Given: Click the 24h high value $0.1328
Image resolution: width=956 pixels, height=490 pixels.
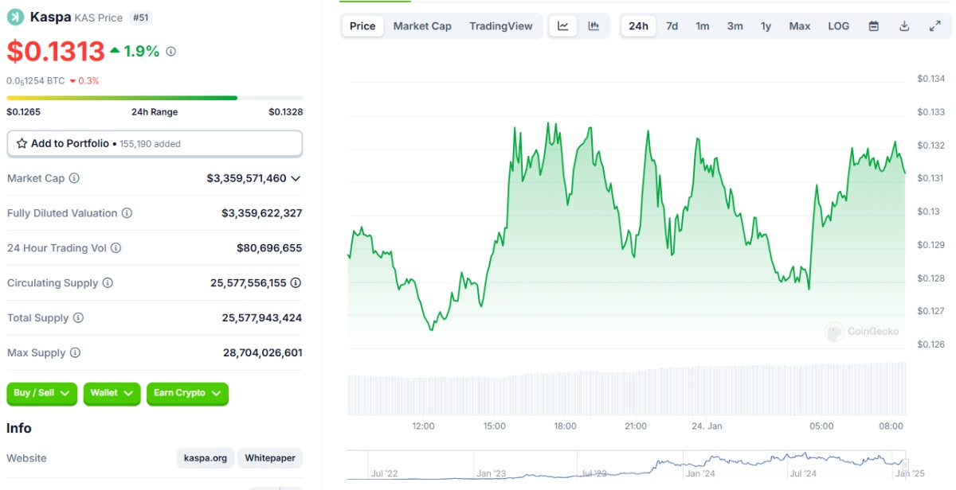Looking at the screenshot, I should click(285, 112).
